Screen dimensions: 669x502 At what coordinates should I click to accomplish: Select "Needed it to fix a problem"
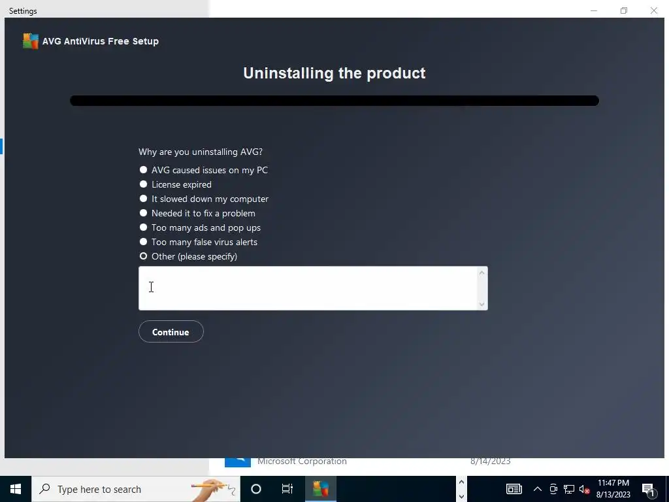click(x=143, y=213)
